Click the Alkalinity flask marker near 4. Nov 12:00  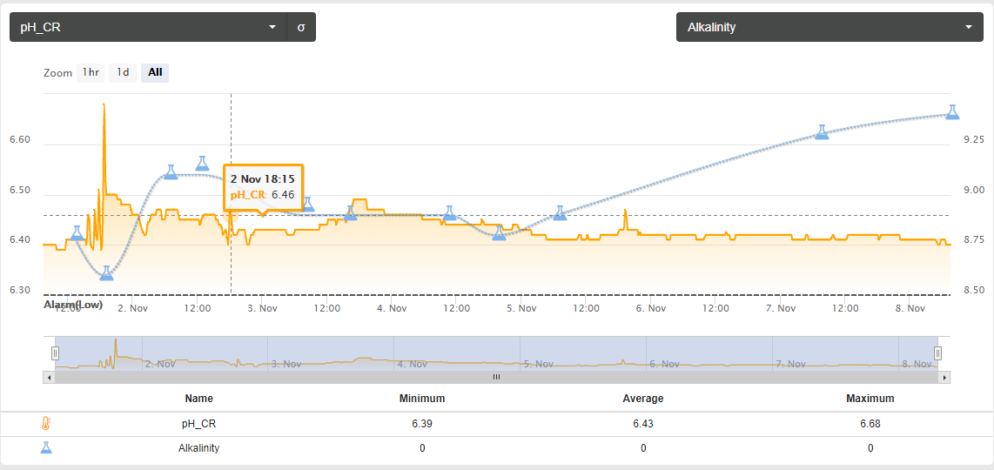pos(449,213)
